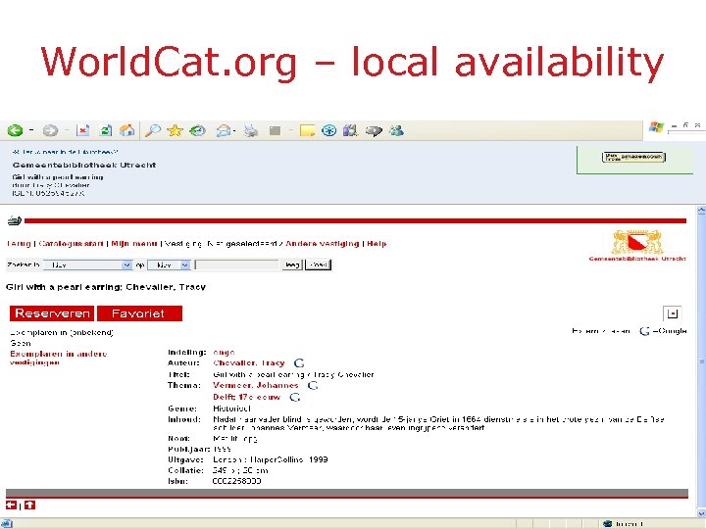Viewport: 706px width, 529px height.
Task: Open Search with the magnifying glass icon
Action: 153,130
